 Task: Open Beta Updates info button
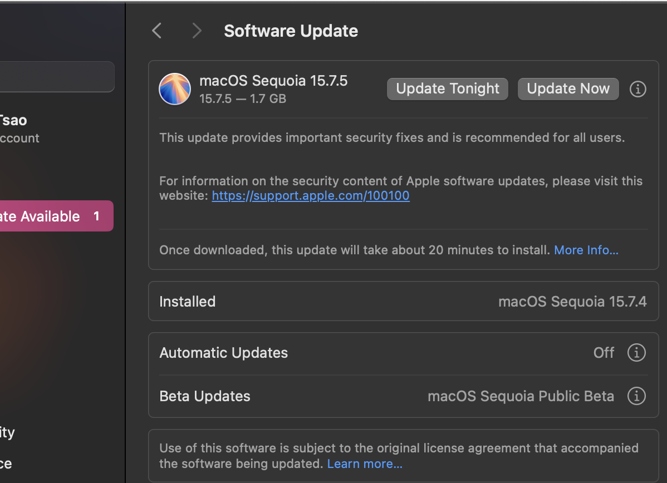pos(636,396)
